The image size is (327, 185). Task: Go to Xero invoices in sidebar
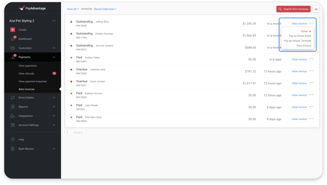click(x=27, y=89)
